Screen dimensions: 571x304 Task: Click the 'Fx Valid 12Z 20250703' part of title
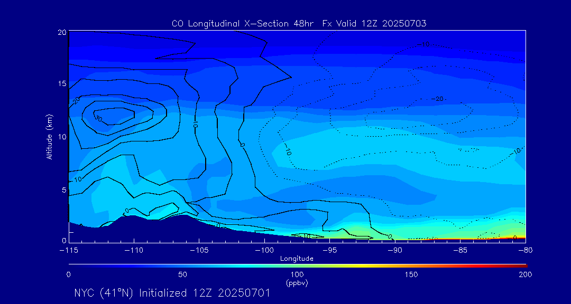[374, 24]
